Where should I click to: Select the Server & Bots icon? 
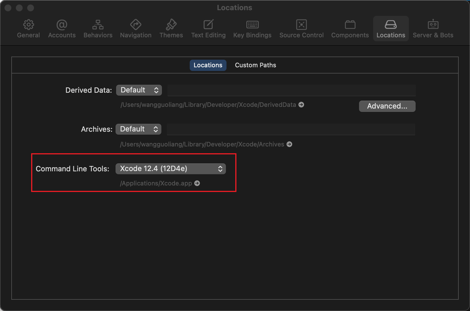pyautogui.click(x=433, y=28)
